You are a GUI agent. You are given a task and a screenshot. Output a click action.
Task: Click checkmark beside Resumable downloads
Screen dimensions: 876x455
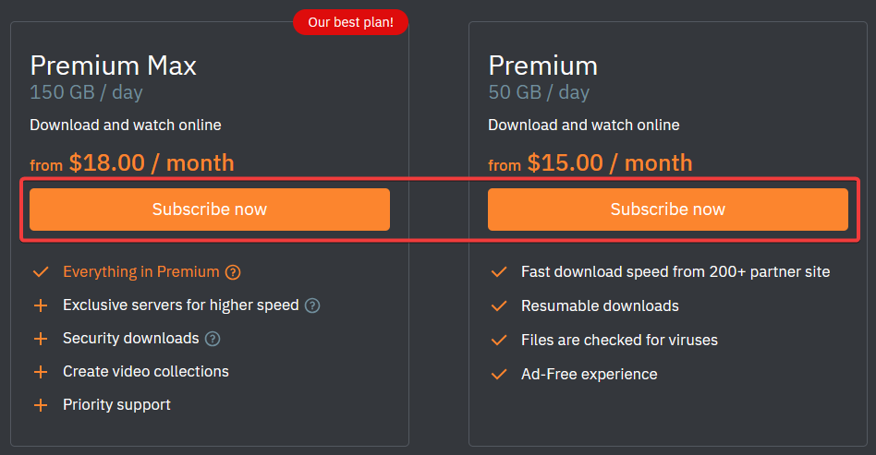[499, 306]
